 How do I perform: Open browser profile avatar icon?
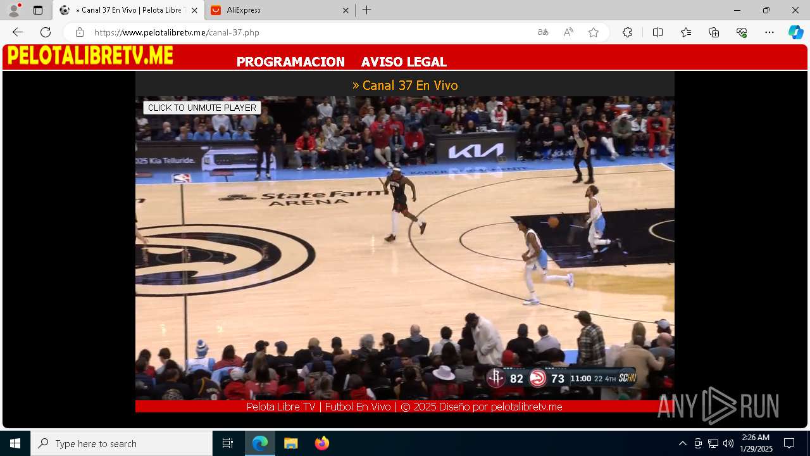tap(14, 10)
